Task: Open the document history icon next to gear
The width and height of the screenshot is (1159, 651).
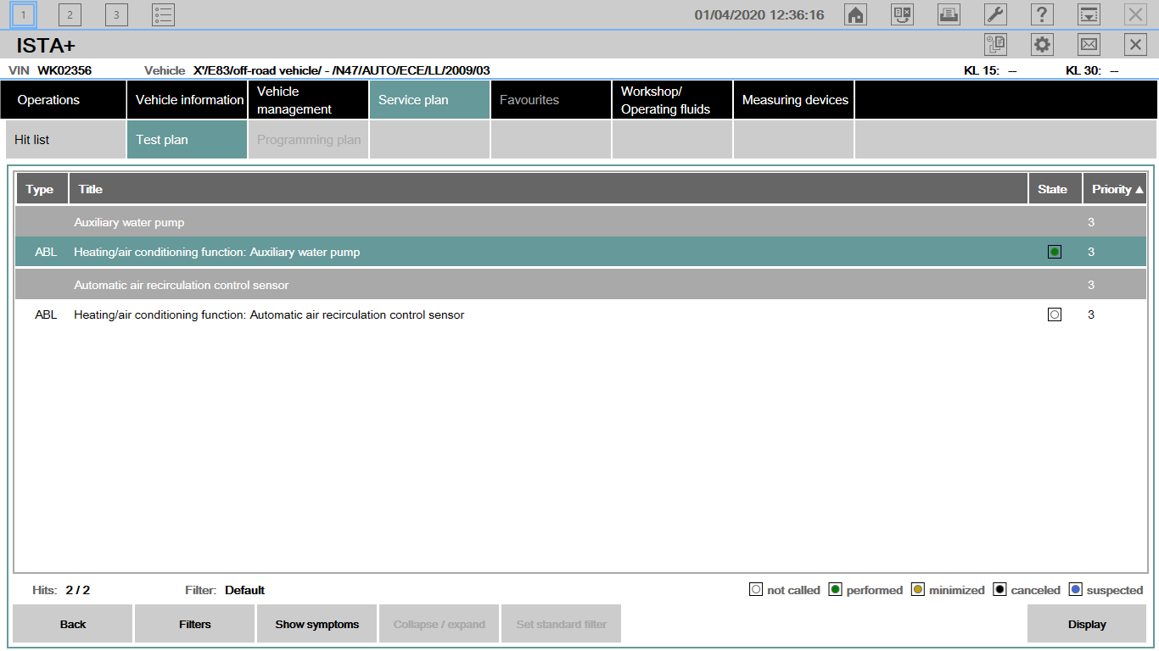Action: 995,45
